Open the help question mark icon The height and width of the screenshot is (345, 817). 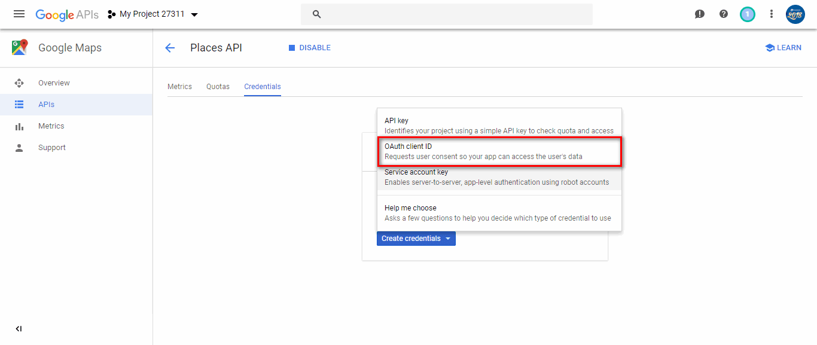click(x=724, y=14)
